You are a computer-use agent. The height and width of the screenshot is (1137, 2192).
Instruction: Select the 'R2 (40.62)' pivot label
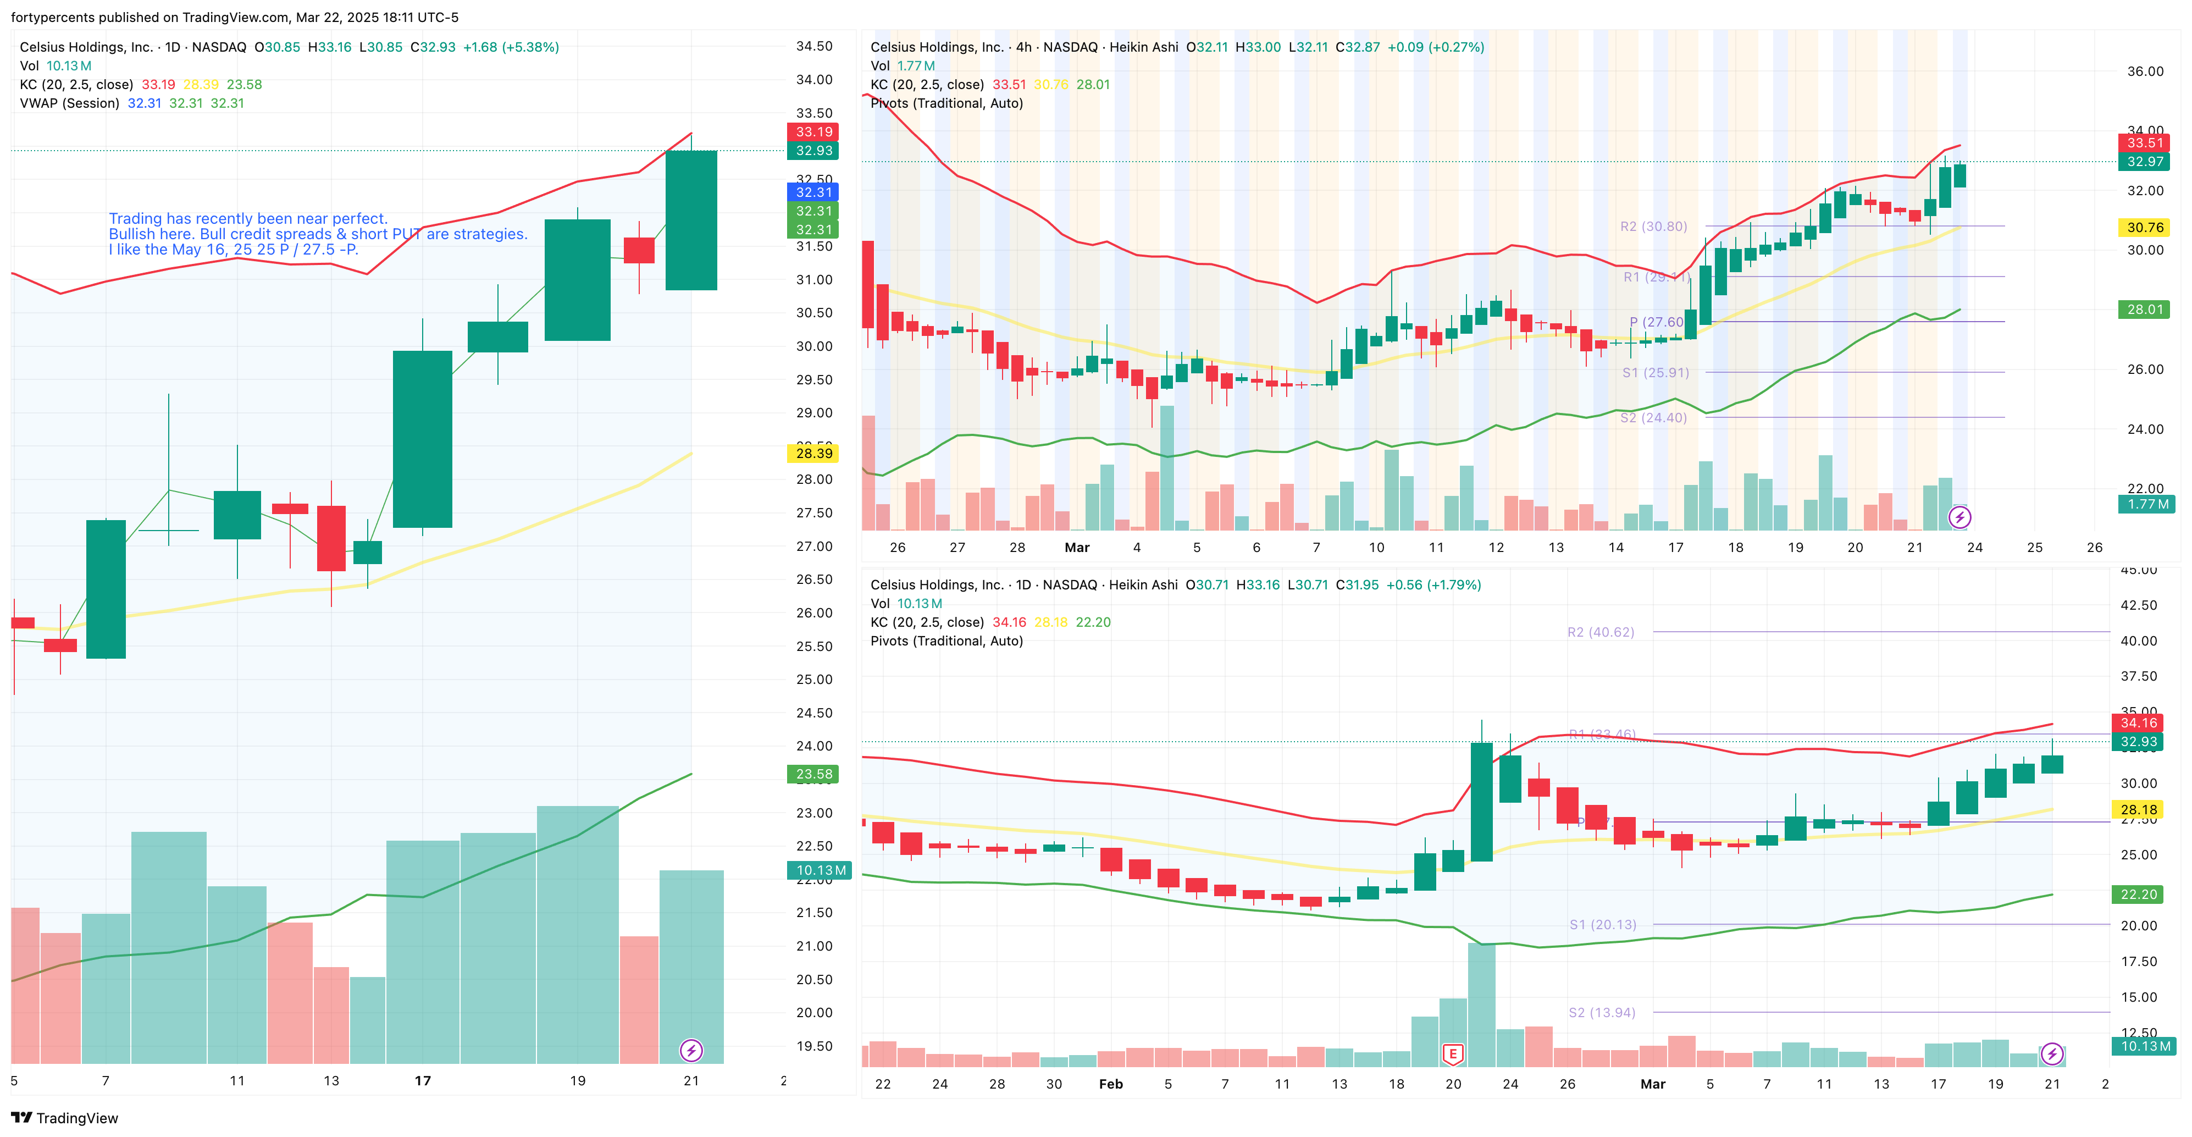[1601, 632]
